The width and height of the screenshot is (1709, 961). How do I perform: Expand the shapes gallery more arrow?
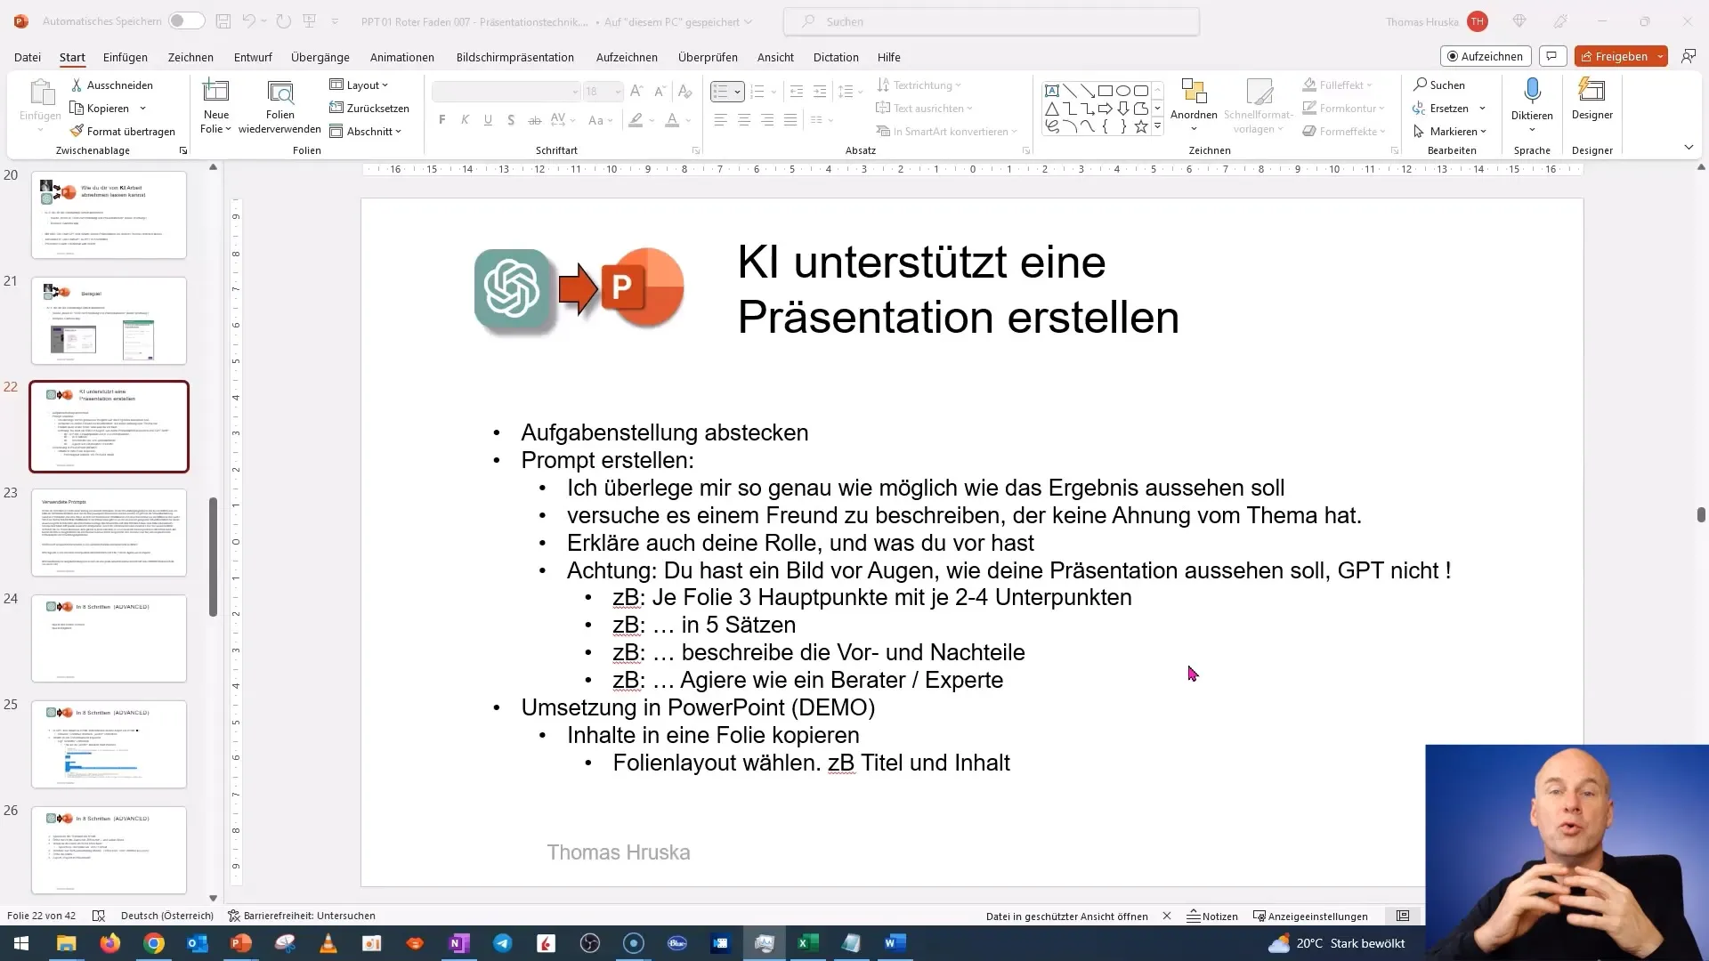(1157, 126)
